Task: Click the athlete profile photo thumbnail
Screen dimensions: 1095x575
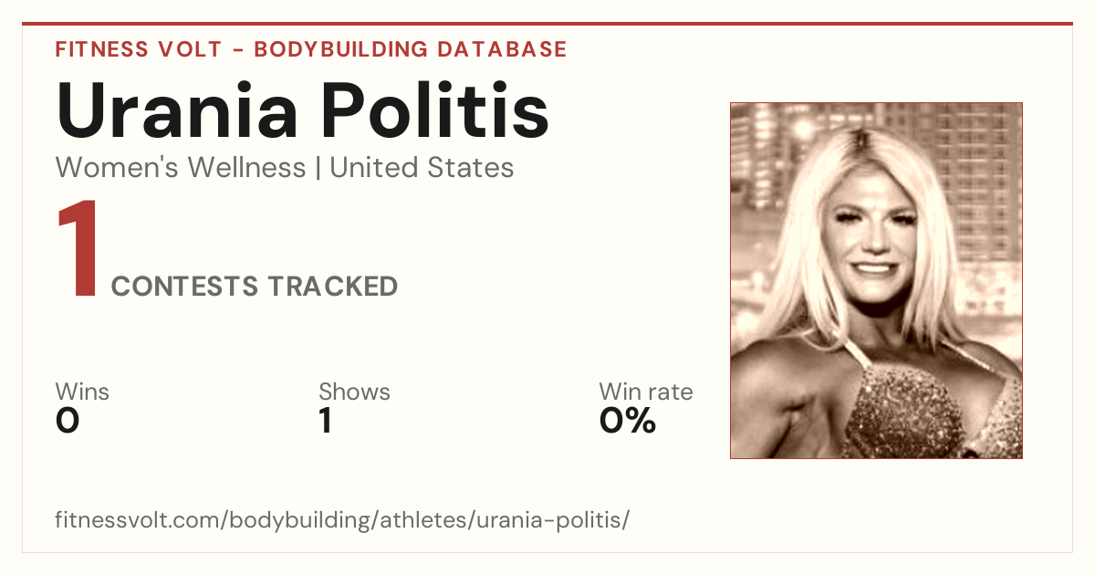Action: [876, 280]
